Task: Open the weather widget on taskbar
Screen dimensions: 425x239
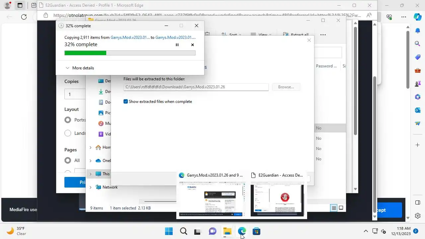Action: pyautogui.click(x=17, y=231)
